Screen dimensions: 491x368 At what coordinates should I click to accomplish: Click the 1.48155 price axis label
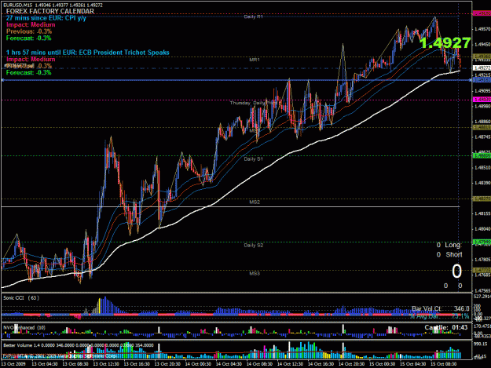482,213
